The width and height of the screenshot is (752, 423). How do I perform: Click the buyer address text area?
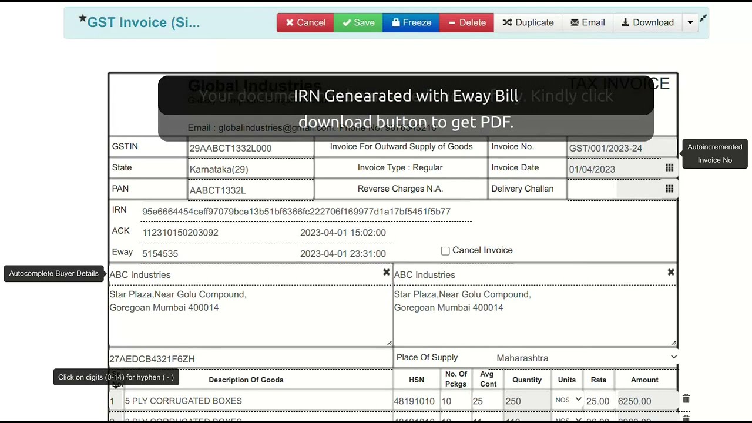coord(251,316)
